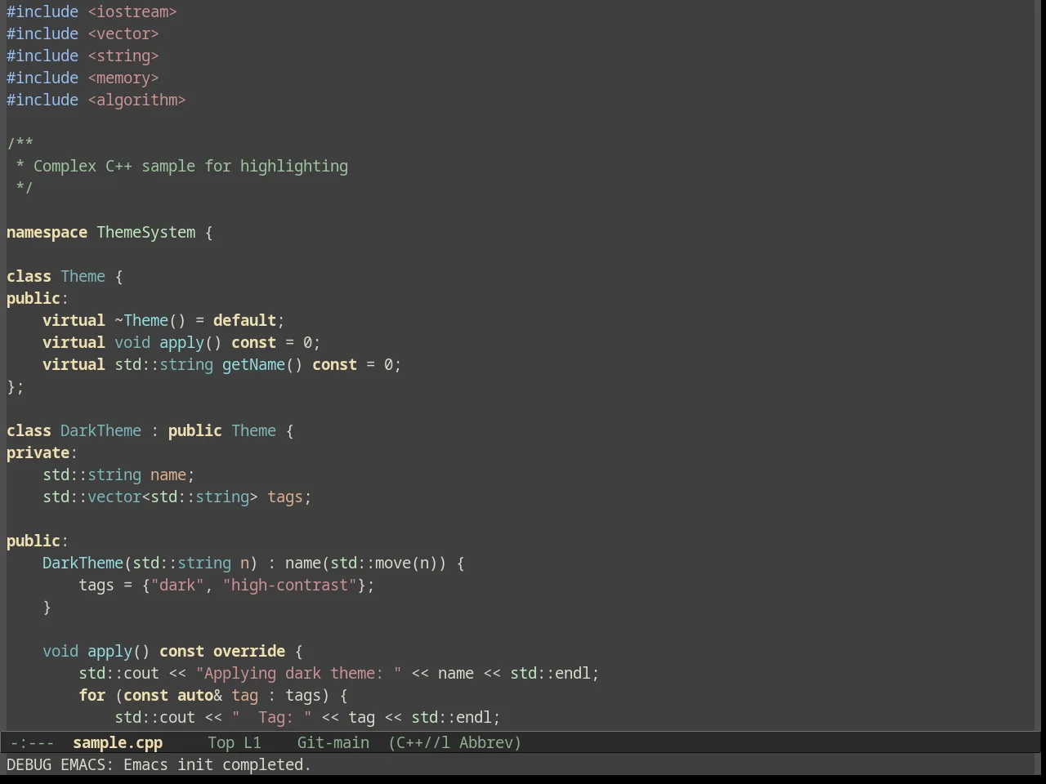Screen dimensions: 1046x784
Task: Click the string "high-contrast"
Action: click(289, 586)
